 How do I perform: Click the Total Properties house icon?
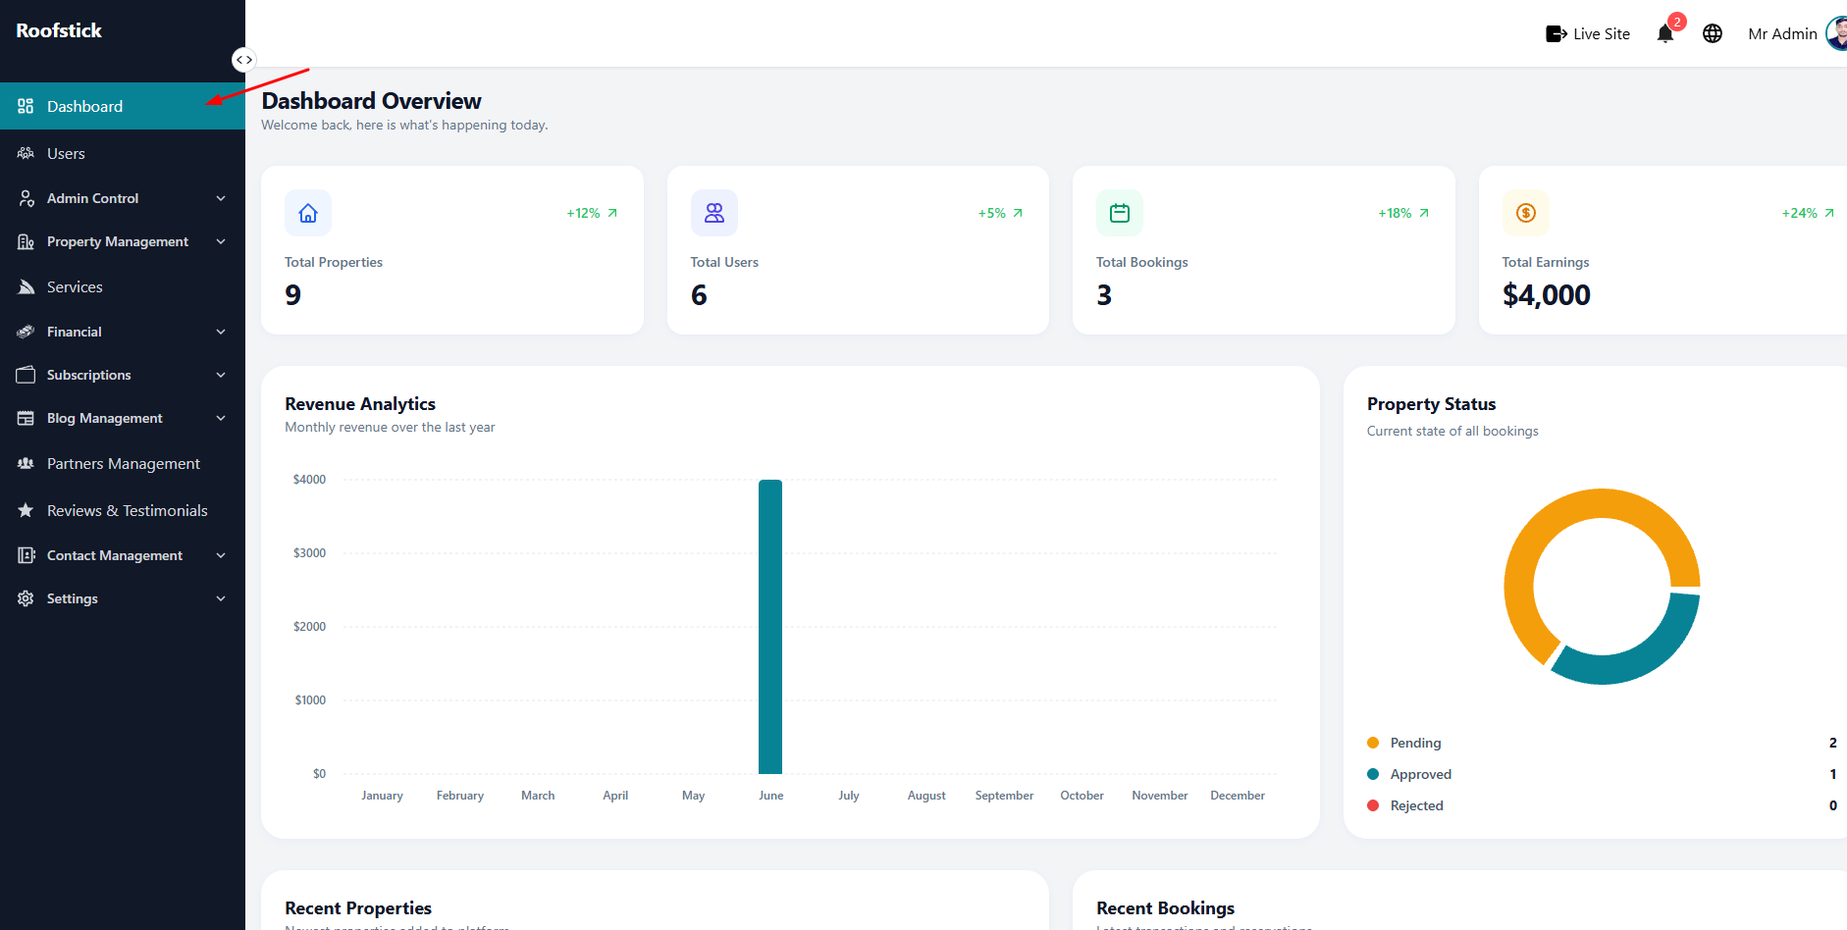(308, 213)
